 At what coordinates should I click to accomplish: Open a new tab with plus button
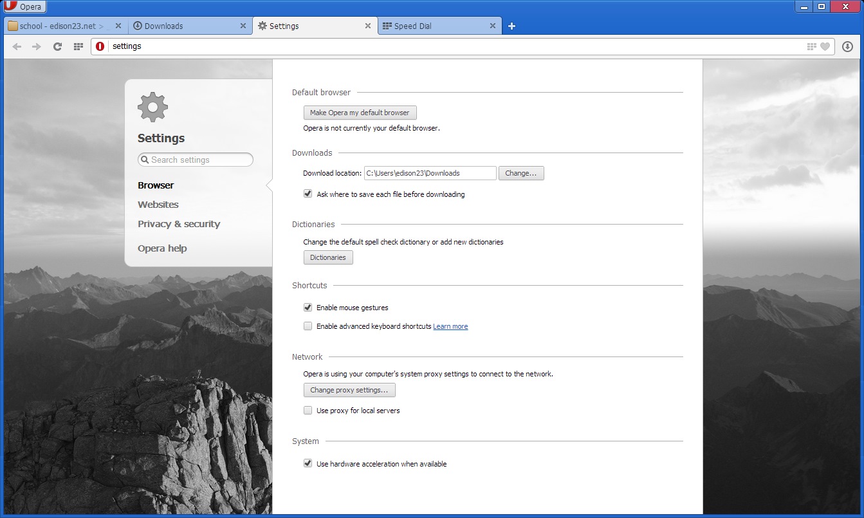tap(512, 26)
